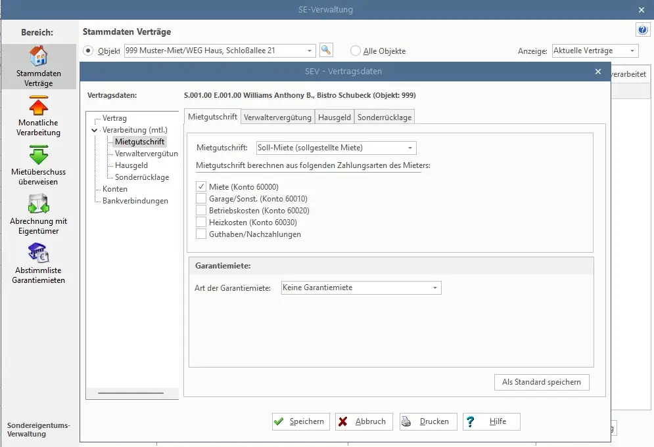Uncheck Miete (Konto 60000) checkbox

click(201, 186)
